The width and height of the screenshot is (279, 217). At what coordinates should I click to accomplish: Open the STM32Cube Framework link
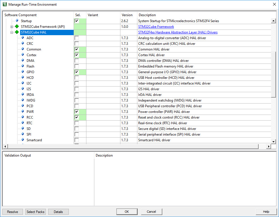[156, 27]
